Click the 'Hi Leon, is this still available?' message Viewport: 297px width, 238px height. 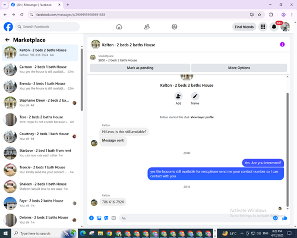click(x=124, y=131)
